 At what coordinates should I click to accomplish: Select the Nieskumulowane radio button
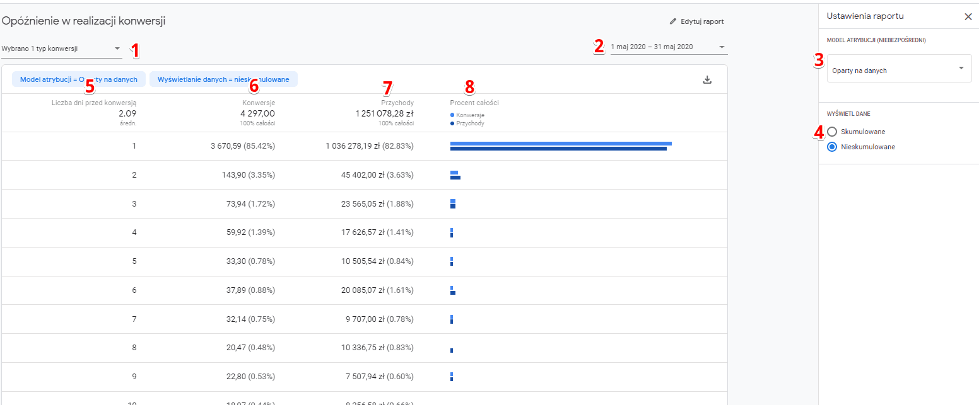(832, 147)
